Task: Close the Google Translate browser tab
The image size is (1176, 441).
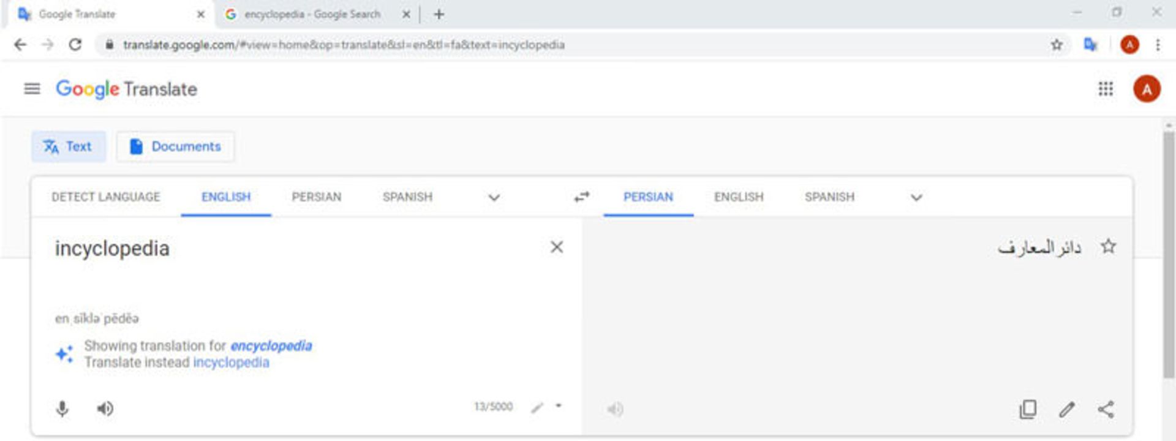Action: [200, 14]
